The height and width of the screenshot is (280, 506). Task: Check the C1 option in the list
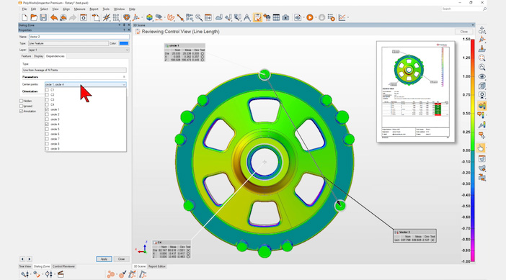[47, 90]
